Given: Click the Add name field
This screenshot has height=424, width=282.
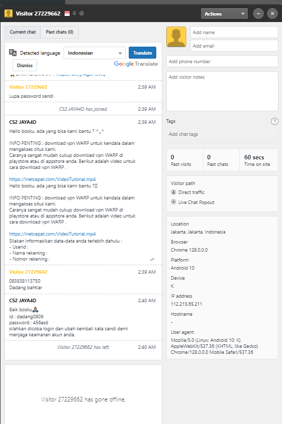Looking at the screenshot, I should [x=234, y=32].
